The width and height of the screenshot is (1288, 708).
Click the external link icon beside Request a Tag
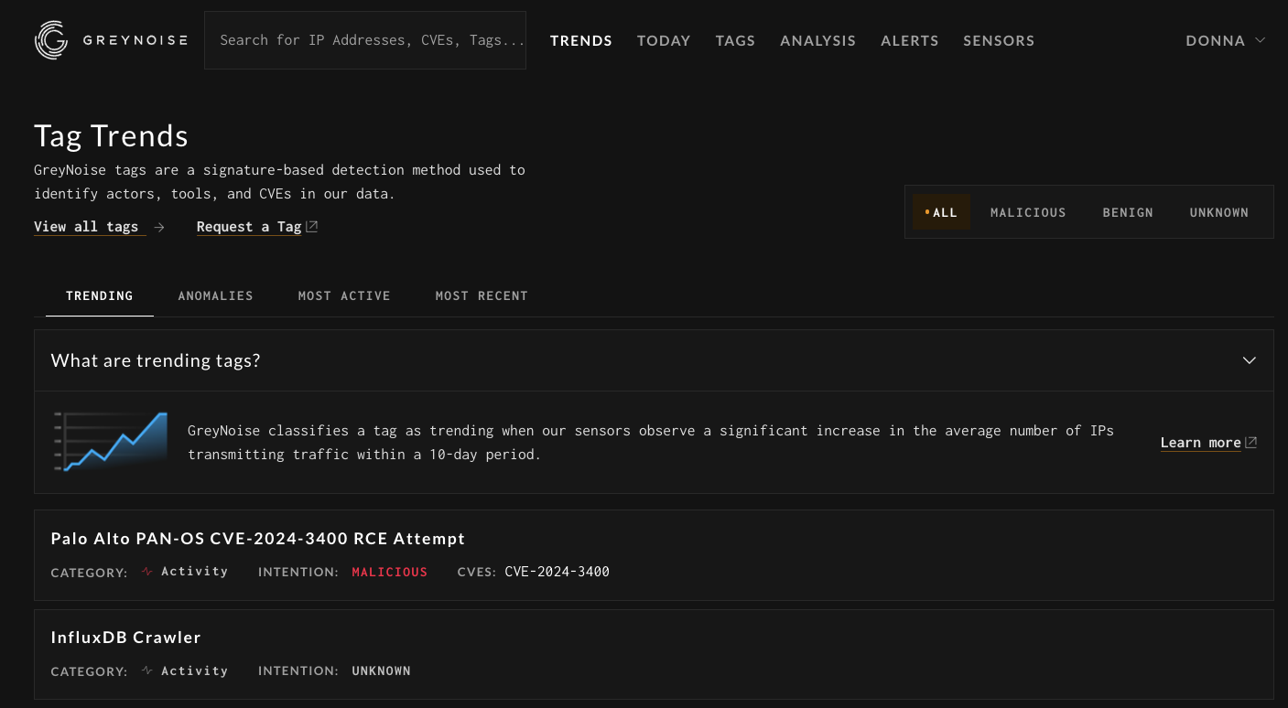tap(311, 224)
